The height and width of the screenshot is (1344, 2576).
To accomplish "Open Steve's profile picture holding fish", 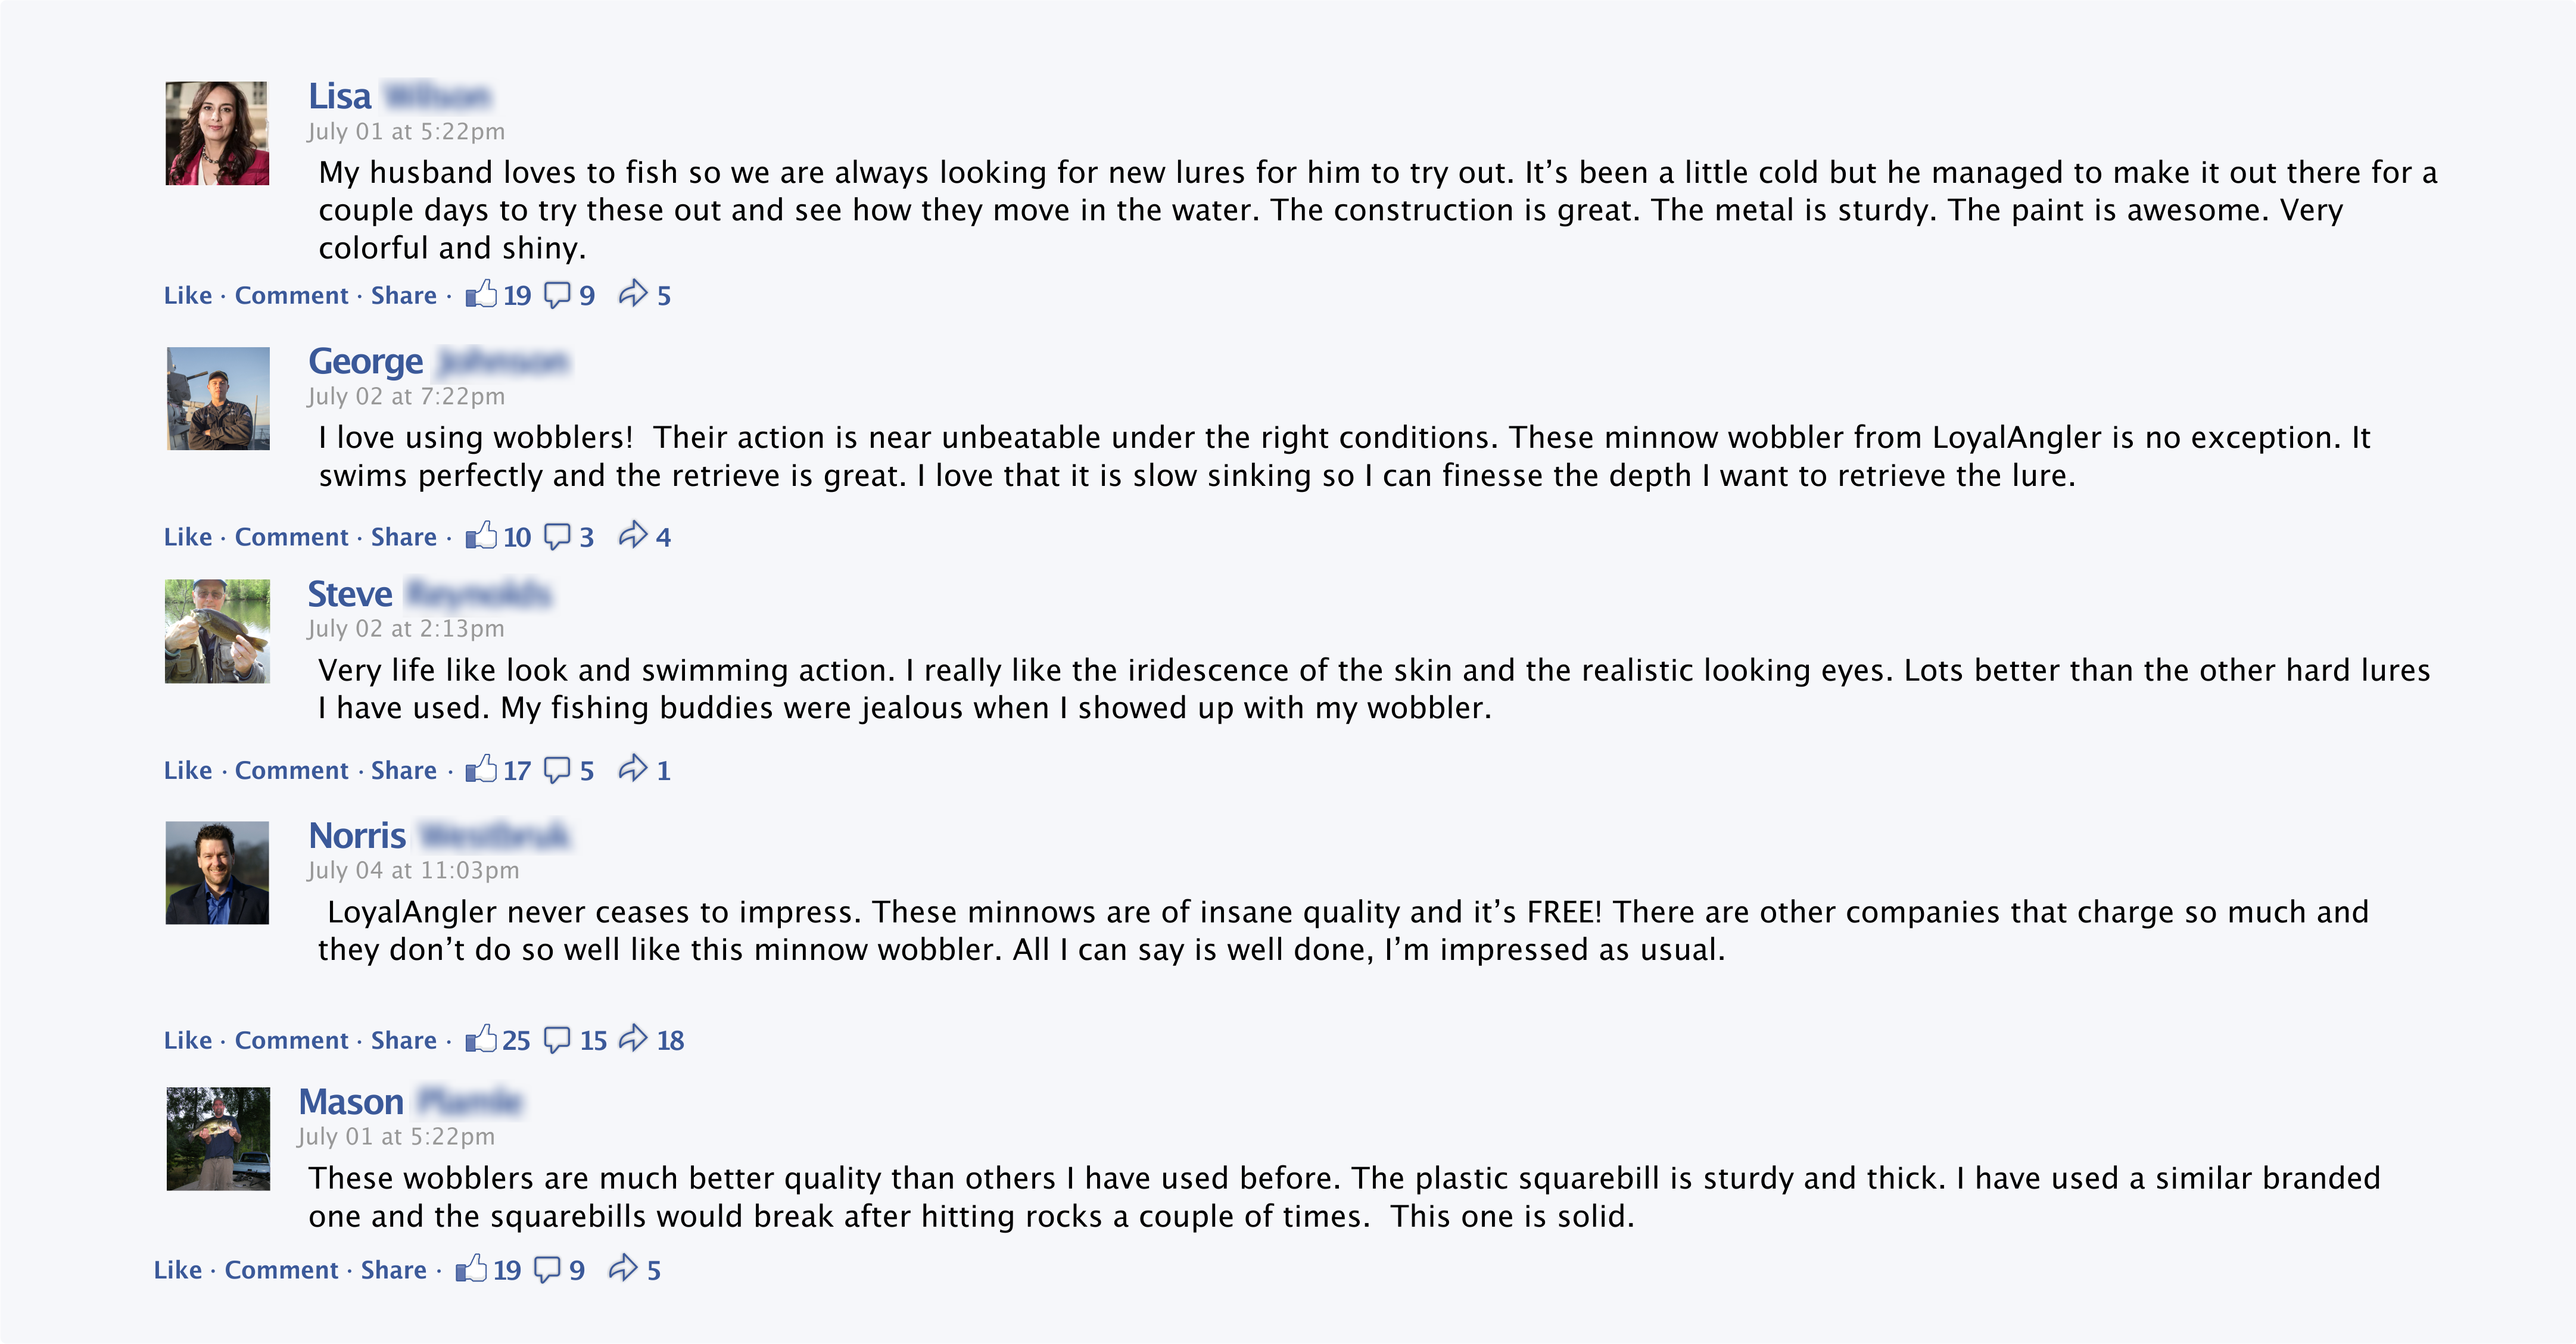I will tap(217, 631).
